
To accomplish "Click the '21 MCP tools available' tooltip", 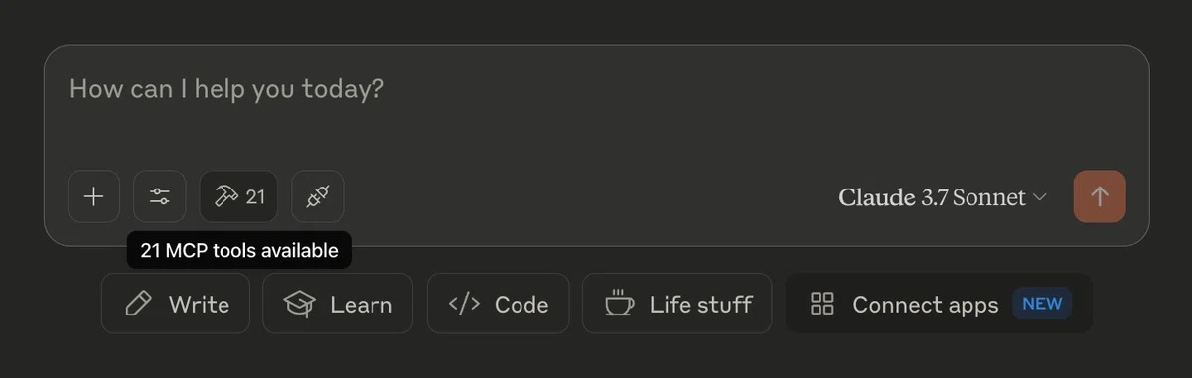I will [x=239, y=251].
